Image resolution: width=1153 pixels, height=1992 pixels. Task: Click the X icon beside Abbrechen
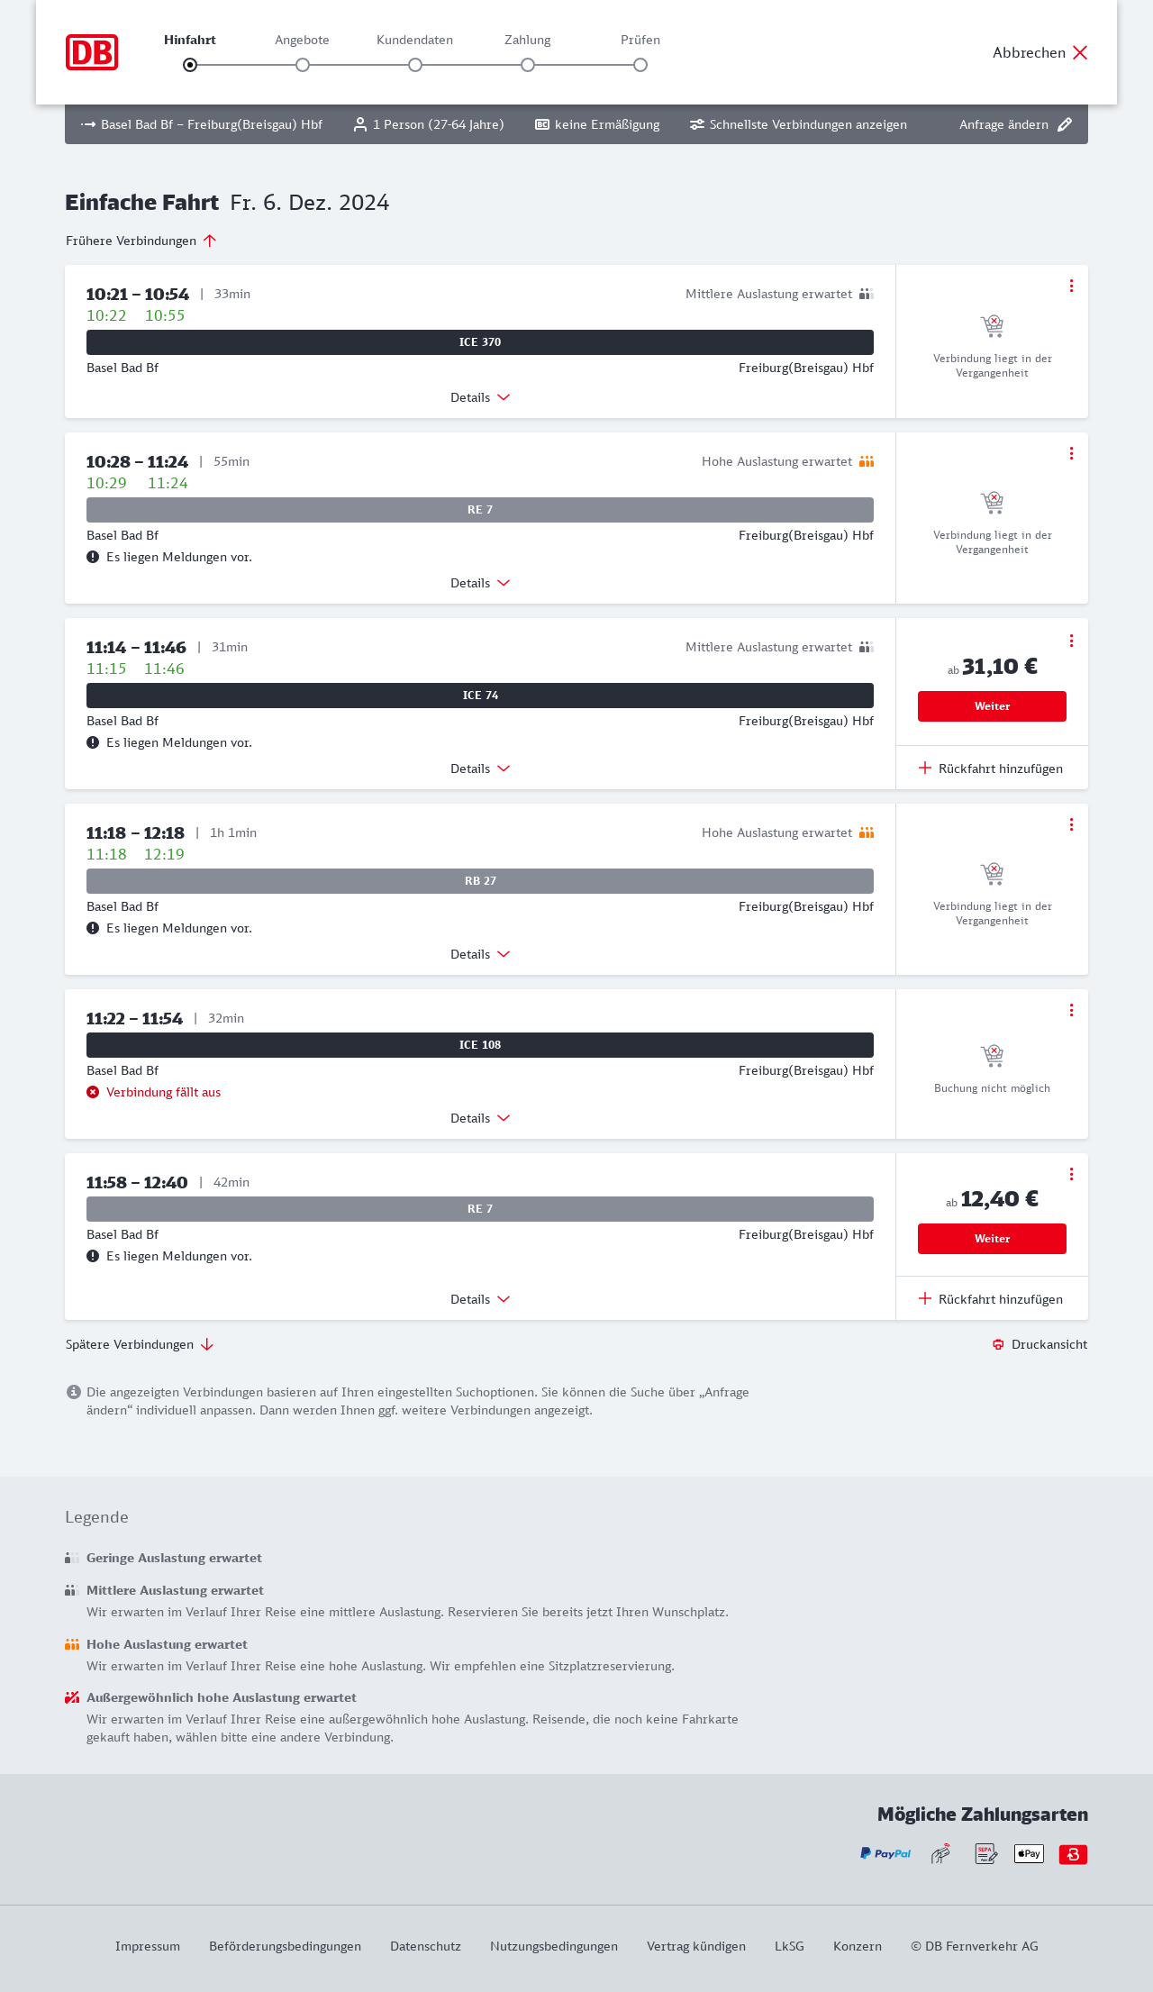[1080, 52]
